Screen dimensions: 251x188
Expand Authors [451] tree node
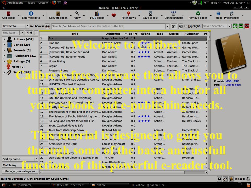[4, 39]
